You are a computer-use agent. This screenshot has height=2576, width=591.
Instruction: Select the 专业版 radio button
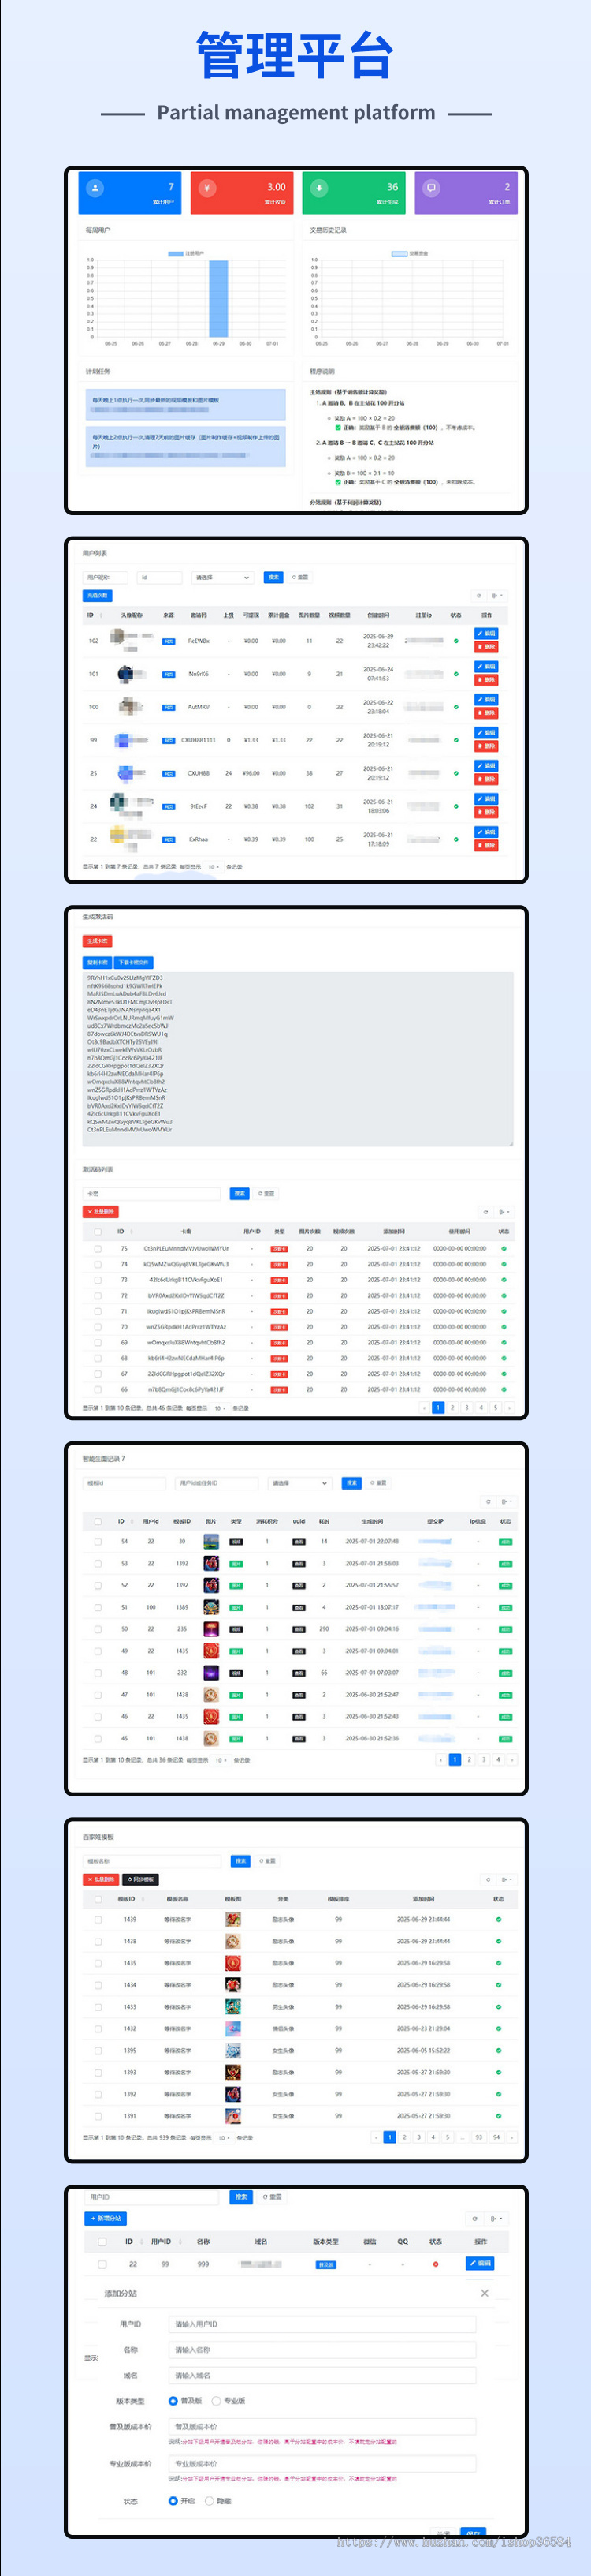pyautogui.click(x=216, y=2400)
